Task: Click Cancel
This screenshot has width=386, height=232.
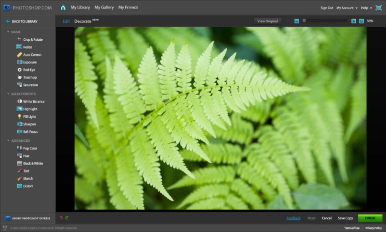Action: [x=327, y=218]
